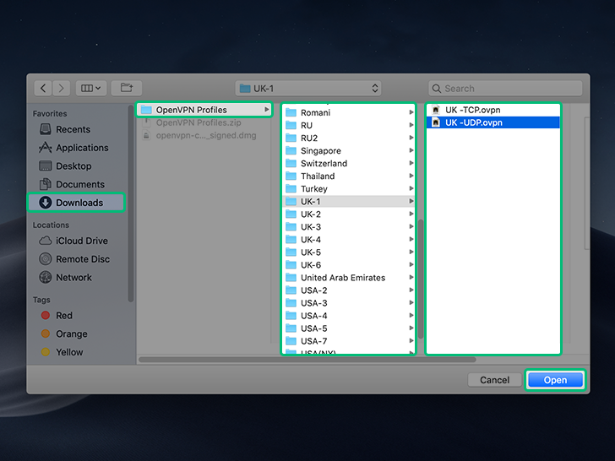Viewport: 615px width, 461px height.
Task: Open the Thailand folder
Action: pyautogui.click(x=348, y=176)
